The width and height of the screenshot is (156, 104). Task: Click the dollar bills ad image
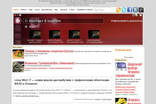coord(18,67)
